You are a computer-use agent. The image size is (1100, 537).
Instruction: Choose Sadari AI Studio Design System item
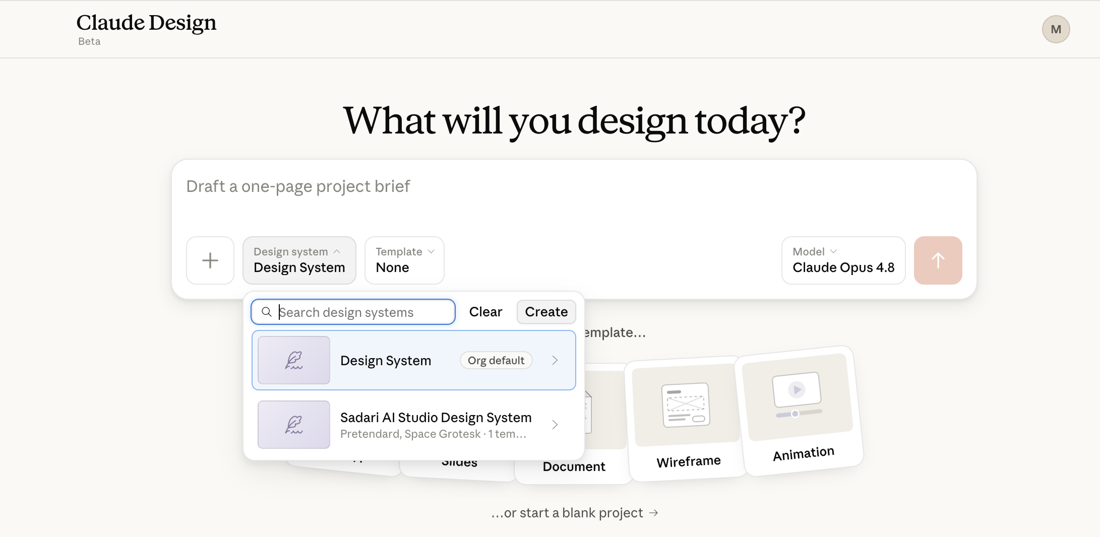414,425
